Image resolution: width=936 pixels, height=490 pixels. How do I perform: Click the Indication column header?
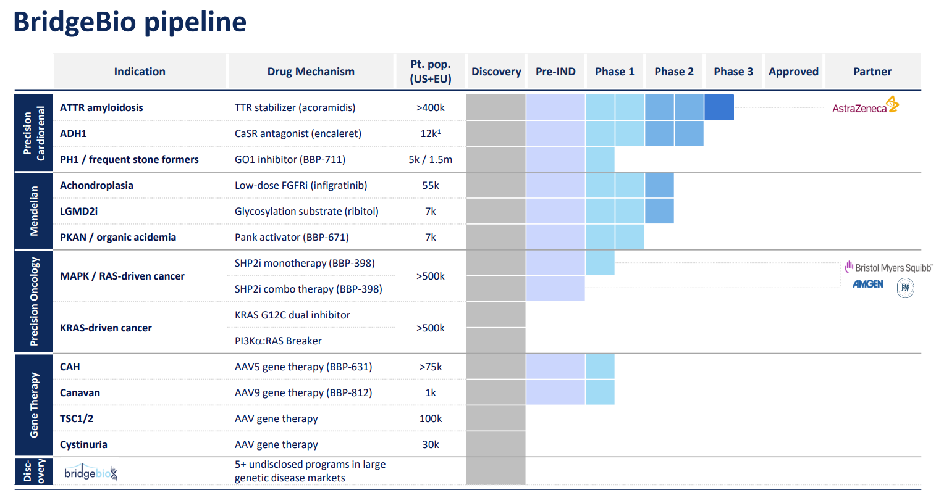click(x=140, y=72)
